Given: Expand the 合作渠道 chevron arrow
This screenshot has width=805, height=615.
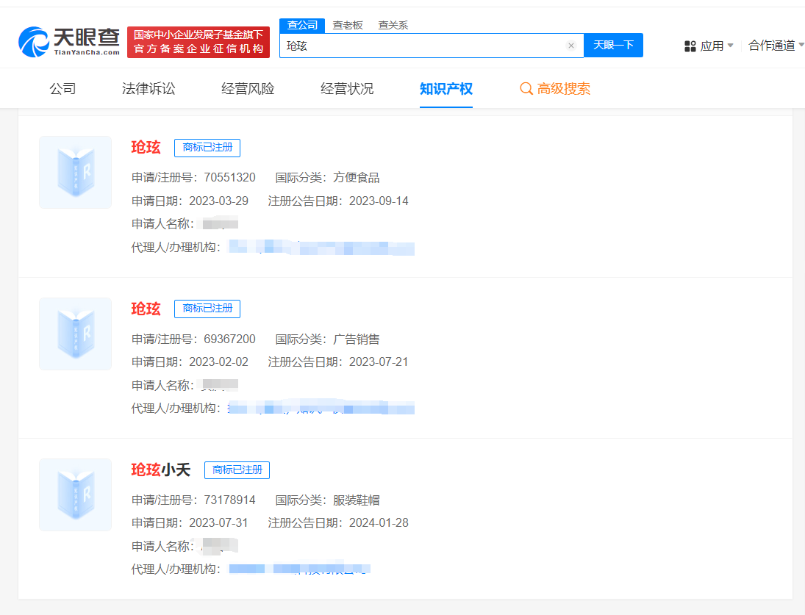Looking at the screenshot, I should [x=801, y=45].
